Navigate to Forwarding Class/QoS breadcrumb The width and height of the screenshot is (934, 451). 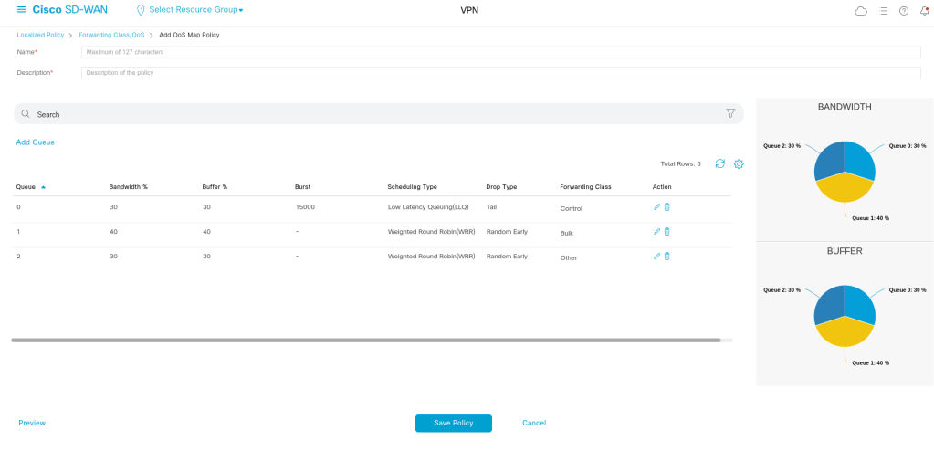[x=111, y=35]
